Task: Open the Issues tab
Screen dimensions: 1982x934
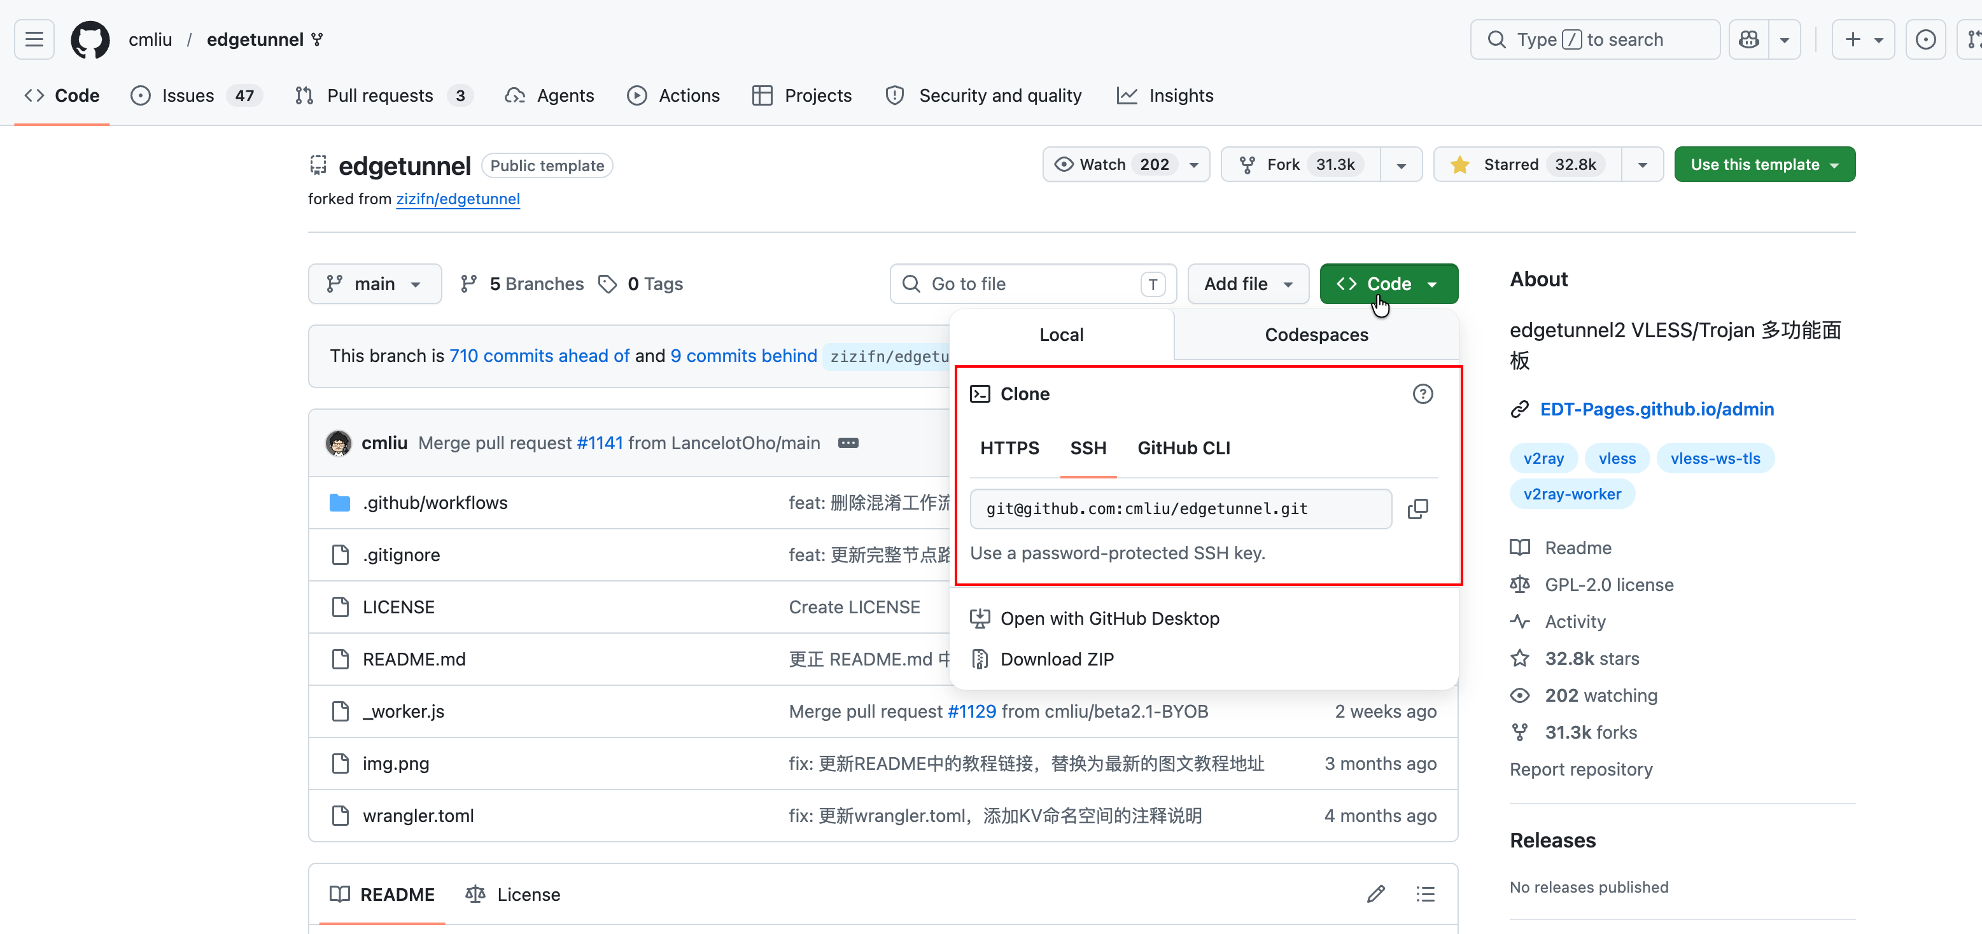Action: coord(196,95)
